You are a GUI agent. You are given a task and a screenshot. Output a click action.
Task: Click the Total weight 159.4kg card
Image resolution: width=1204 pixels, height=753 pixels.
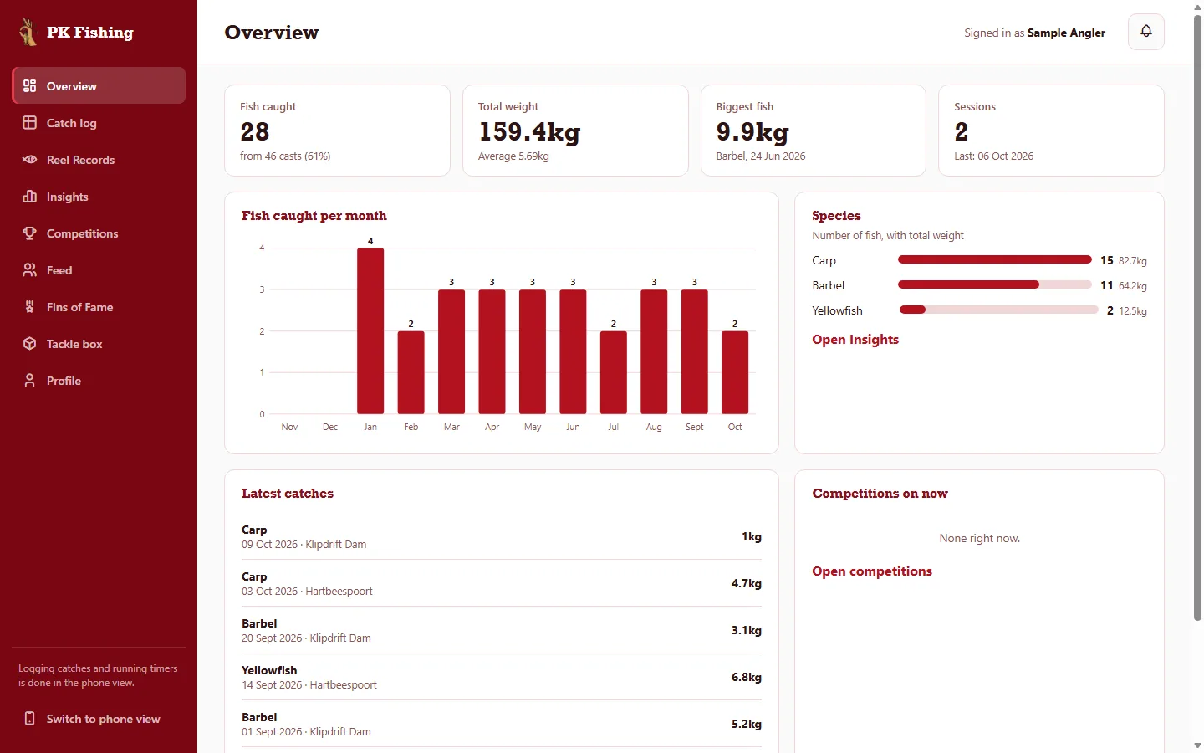tap(575, 131)
